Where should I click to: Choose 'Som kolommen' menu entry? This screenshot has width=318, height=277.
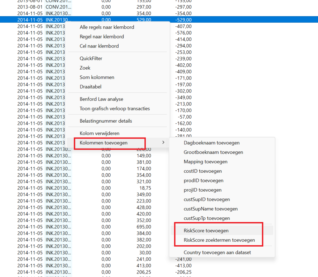click(97, 77)
